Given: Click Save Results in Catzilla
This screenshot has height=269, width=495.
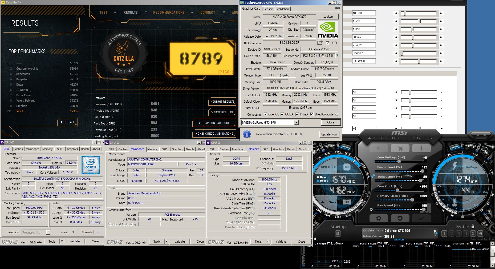Looking at the screenshot, I should tap(222, 112).
